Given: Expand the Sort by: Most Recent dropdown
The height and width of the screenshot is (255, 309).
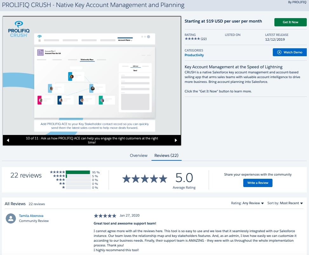Looking at the screenshot, I should tap(285, 203).
